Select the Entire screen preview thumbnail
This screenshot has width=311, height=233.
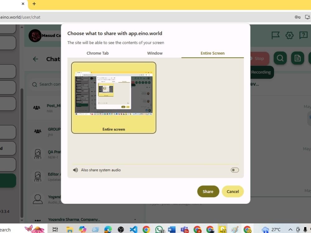pyautogui.click(x=114, y=98)
